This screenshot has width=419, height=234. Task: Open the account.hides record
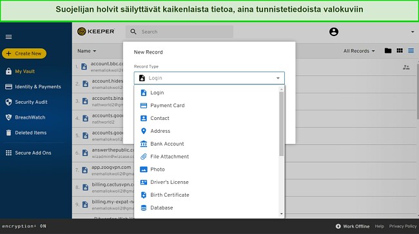[99, 84]
